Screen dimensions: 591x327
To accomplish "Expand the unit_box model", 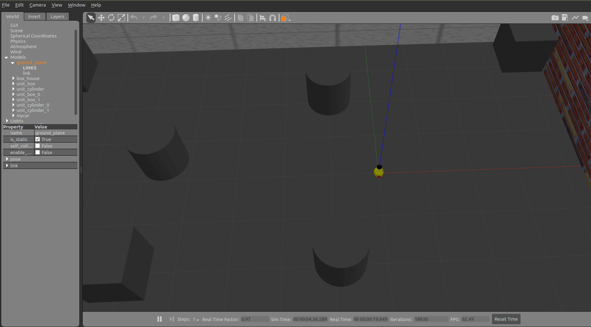I will click(13, 84).
